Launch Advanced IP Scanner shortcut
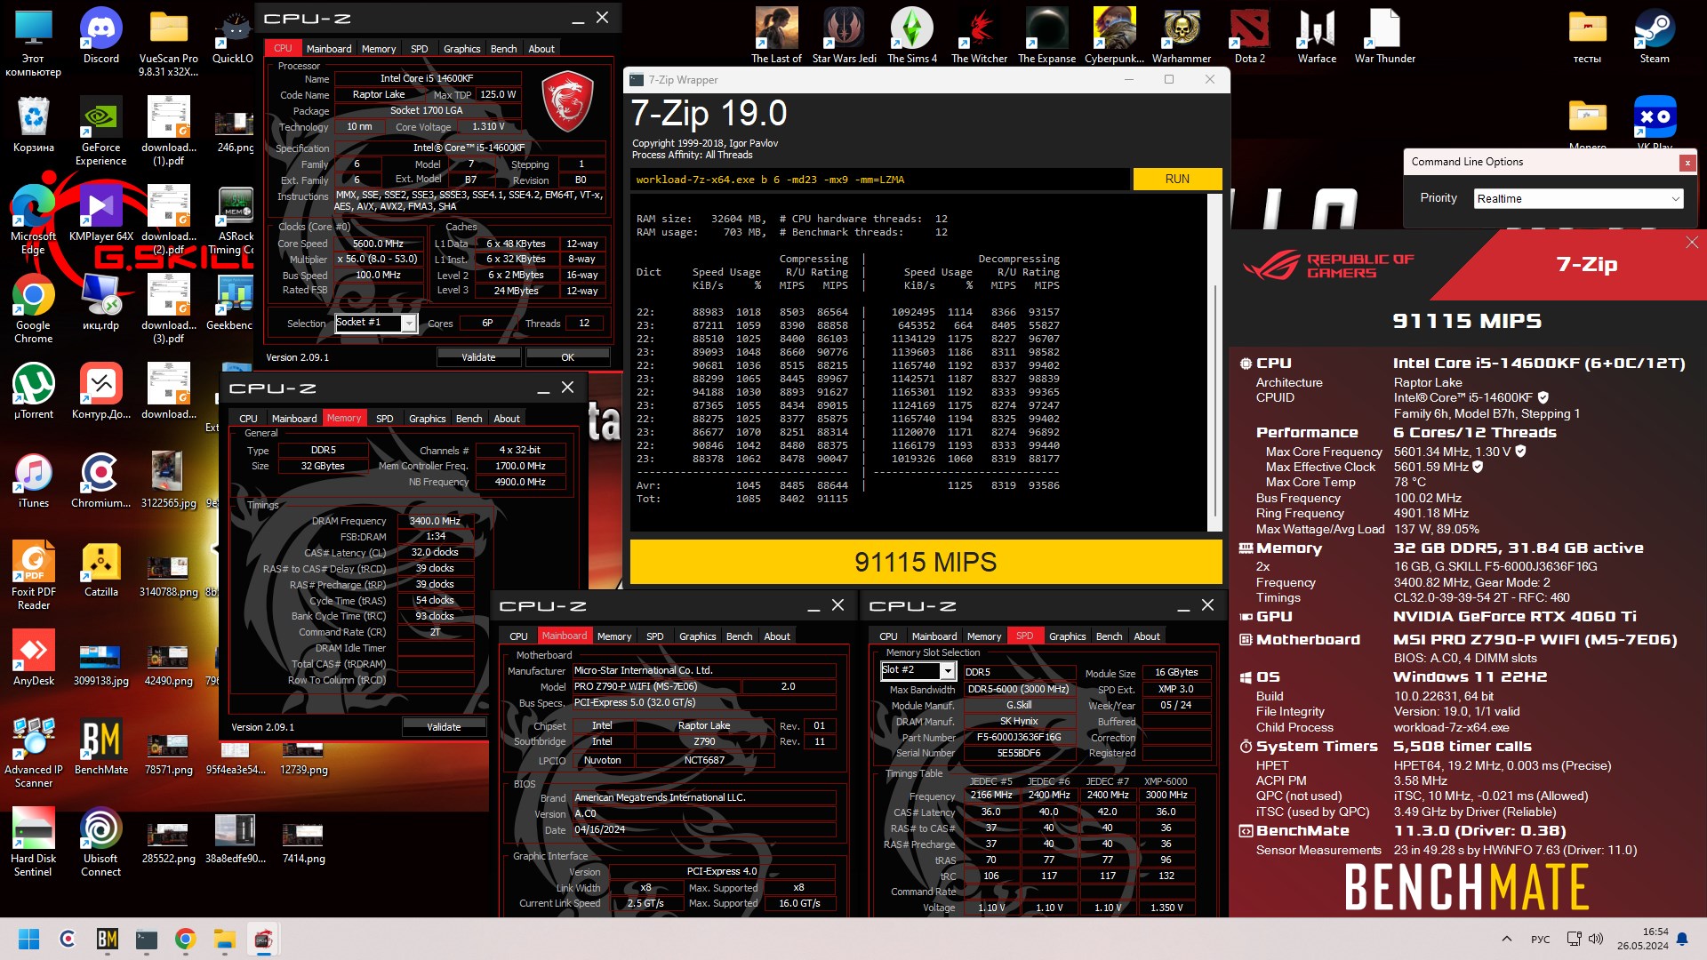The height and width of the screenshot is (960, 1707). pyautogui.click(x=33, y=753)
